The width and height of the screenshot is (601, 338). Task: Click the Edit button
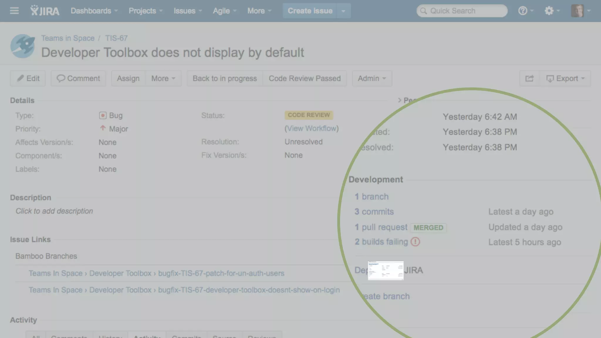[x=28, y=79]
